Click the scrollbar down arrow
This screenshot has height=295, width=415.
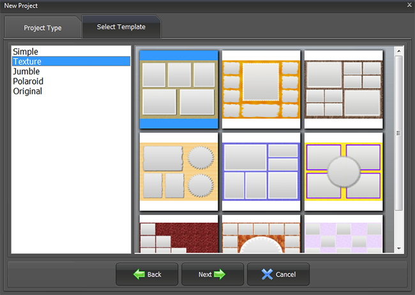pyautogui.click(x=398, y=248)
